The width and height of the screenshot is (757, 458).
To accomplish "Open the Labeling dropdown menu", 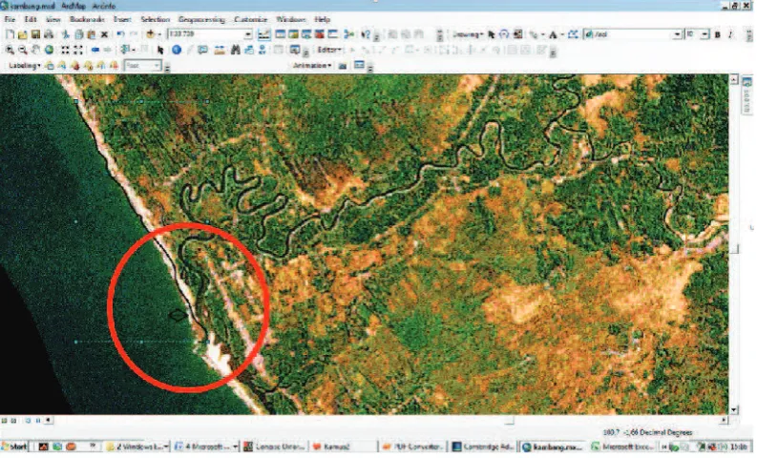I will click(x=25, y=66).
